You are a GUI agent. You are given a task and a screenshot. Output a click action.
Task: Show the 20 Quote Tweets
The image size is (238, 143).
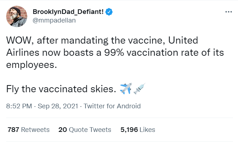tap(84, 129)
